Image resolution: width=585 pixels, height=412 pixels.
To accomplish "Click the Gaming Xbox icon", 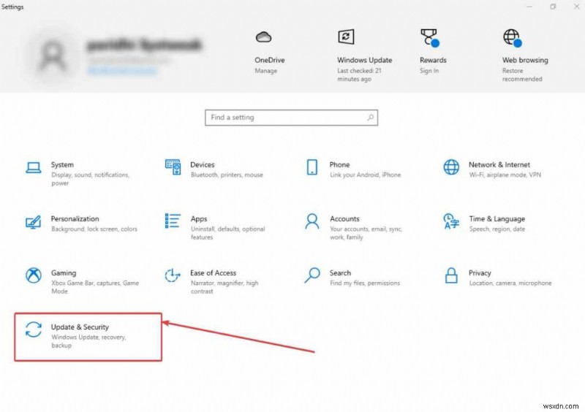I will [x=34, y=275].
